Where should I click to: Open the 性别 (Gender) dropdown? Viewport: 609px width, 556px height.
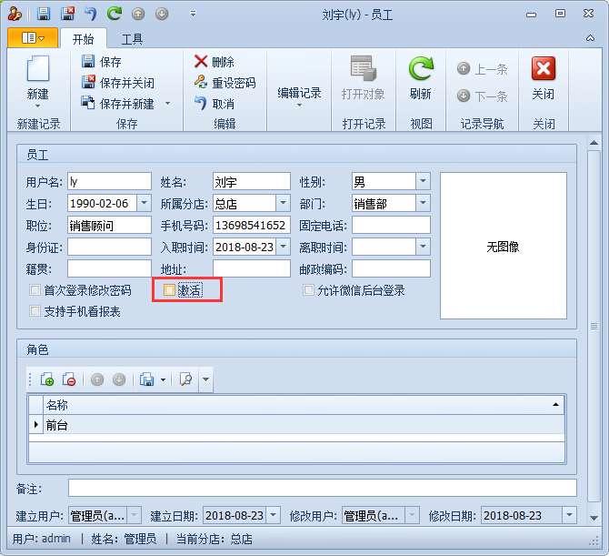tap(423, 181)
